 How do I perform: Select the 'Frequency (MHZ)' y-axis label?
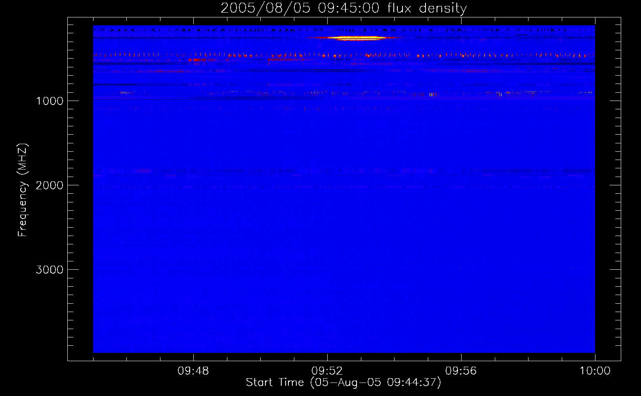23,190
